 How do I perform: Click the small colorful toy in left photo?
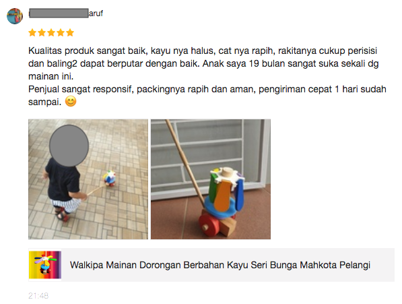click(x=110, y=178)
